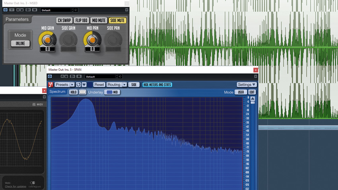
Task: Select the Spectrum tab in SPAN
Action: click(x=57, y=92)
